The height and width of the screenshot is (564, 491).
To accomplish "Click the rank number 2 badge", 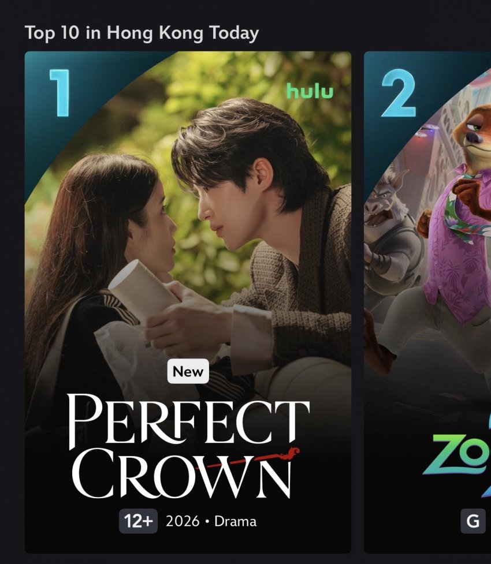I will click(x=399, y=93).
